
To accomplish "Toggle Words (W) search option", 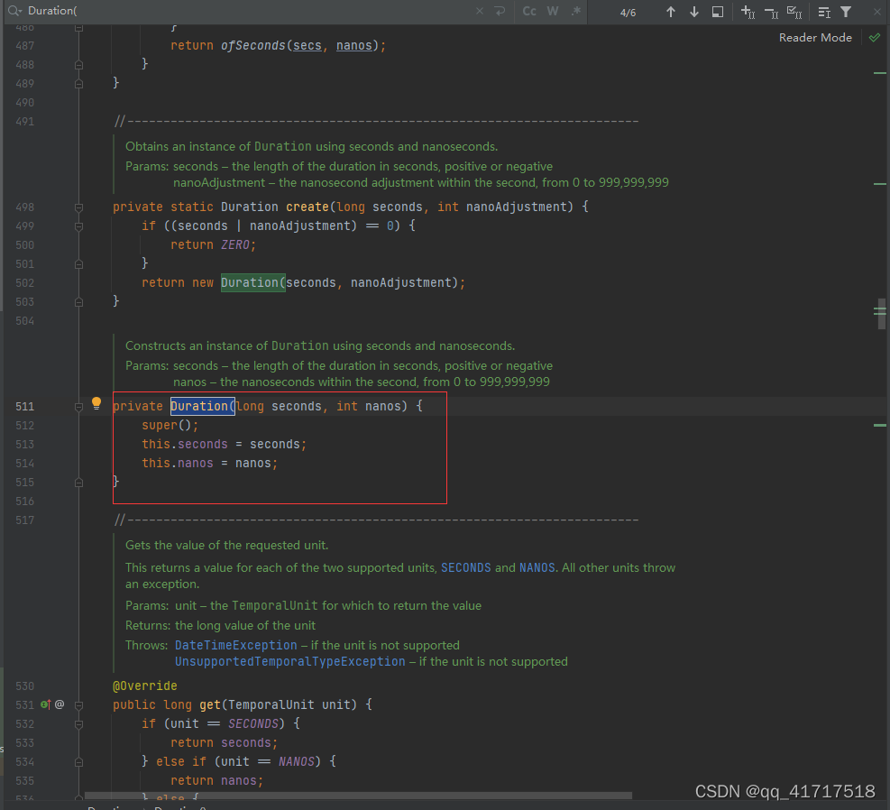I will pos(552,11).
